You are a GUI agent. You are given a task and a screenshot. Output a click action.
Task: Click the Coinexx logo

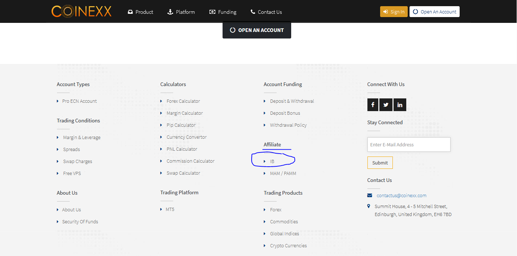[x=81, y=11]
